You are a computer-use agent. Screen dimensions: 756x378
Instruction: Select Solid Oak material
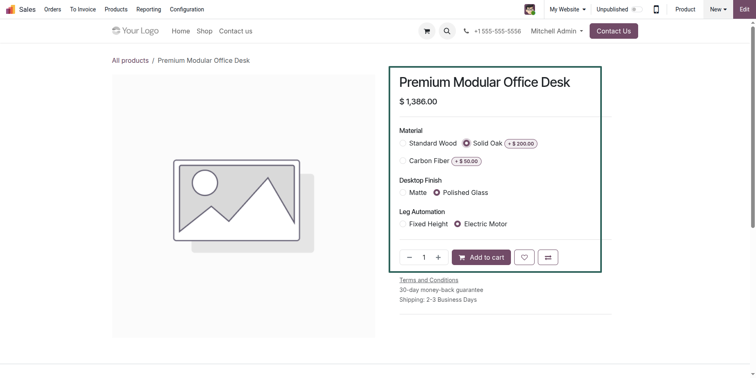coord(466,143)
